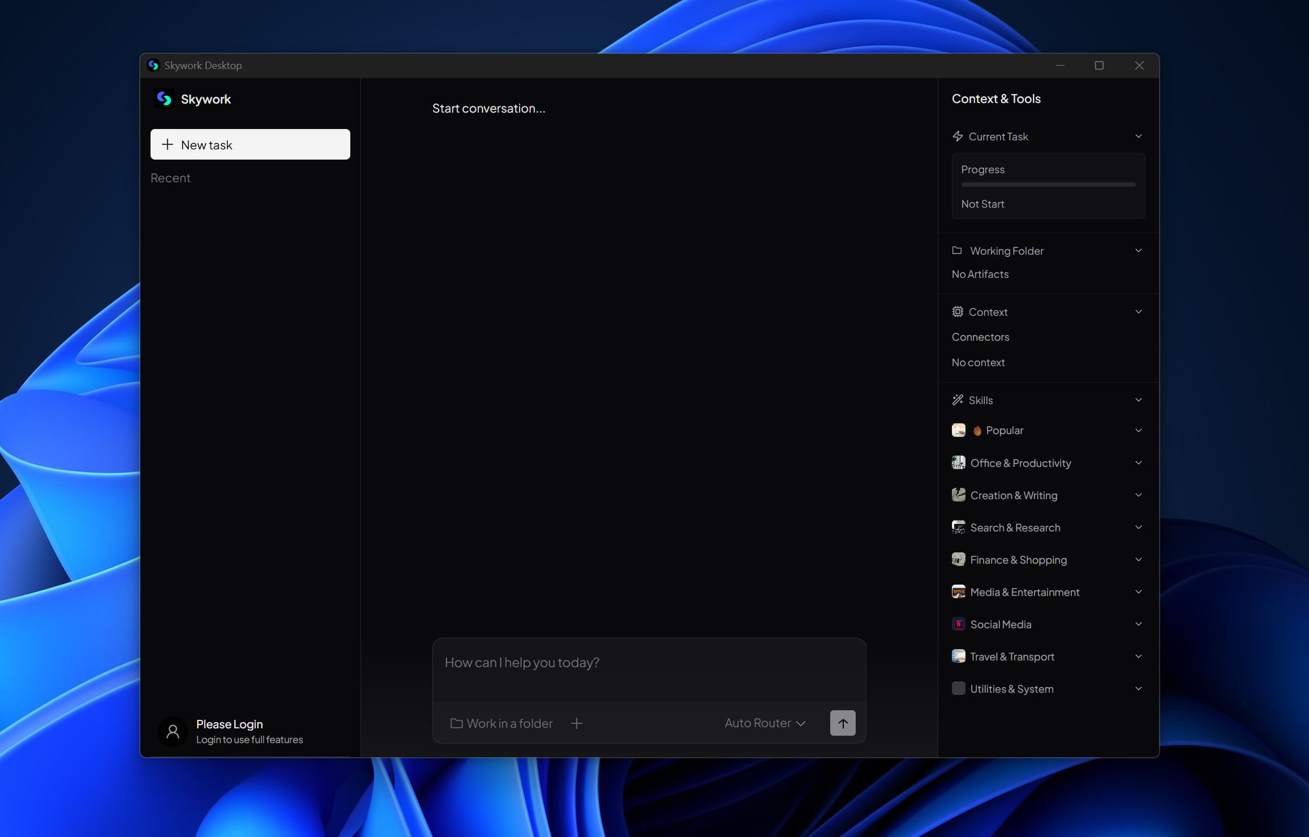This screenshot has width=1309, height=837.
Task: Click the New task button
Action: [250, 145]
